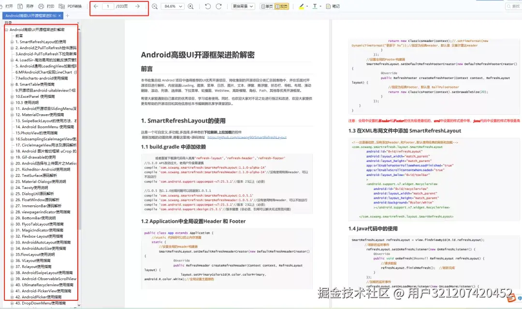Open 6.MPAndroidChart实现LineChart outline entry
Viewport: 522px width, 309px height.
[x=46, y=72]
